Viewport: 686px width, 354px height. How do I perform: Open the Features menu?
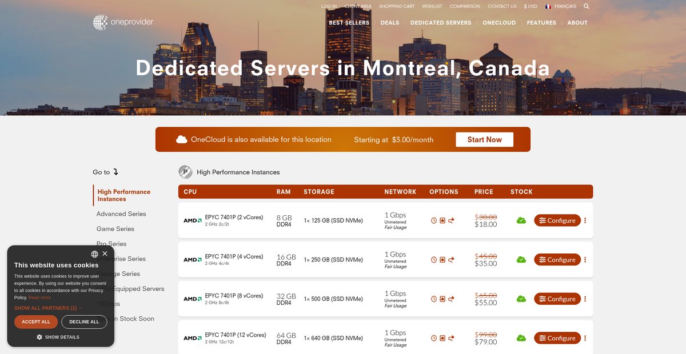pyautogui.click(x=541, y=23)
